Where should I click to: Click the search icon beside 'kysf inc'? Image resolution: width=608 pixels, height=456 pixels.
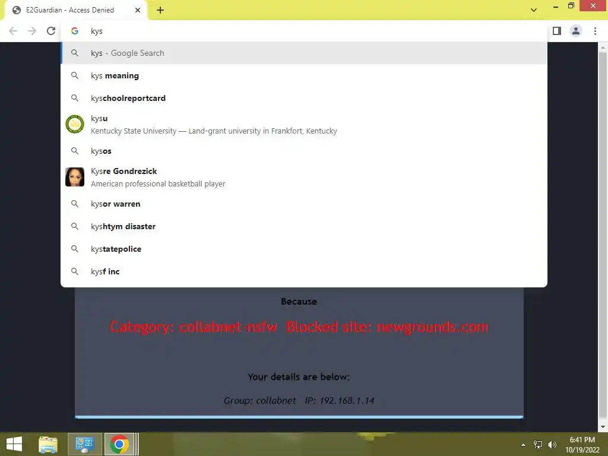[x=75, y=271]
